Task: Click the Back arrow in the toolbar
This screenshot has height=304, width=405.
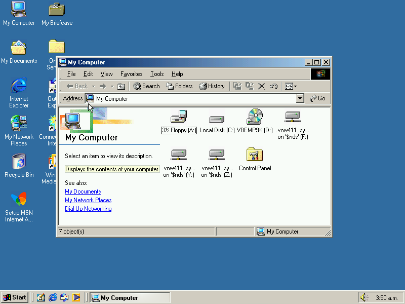Action: click(77, 86)
